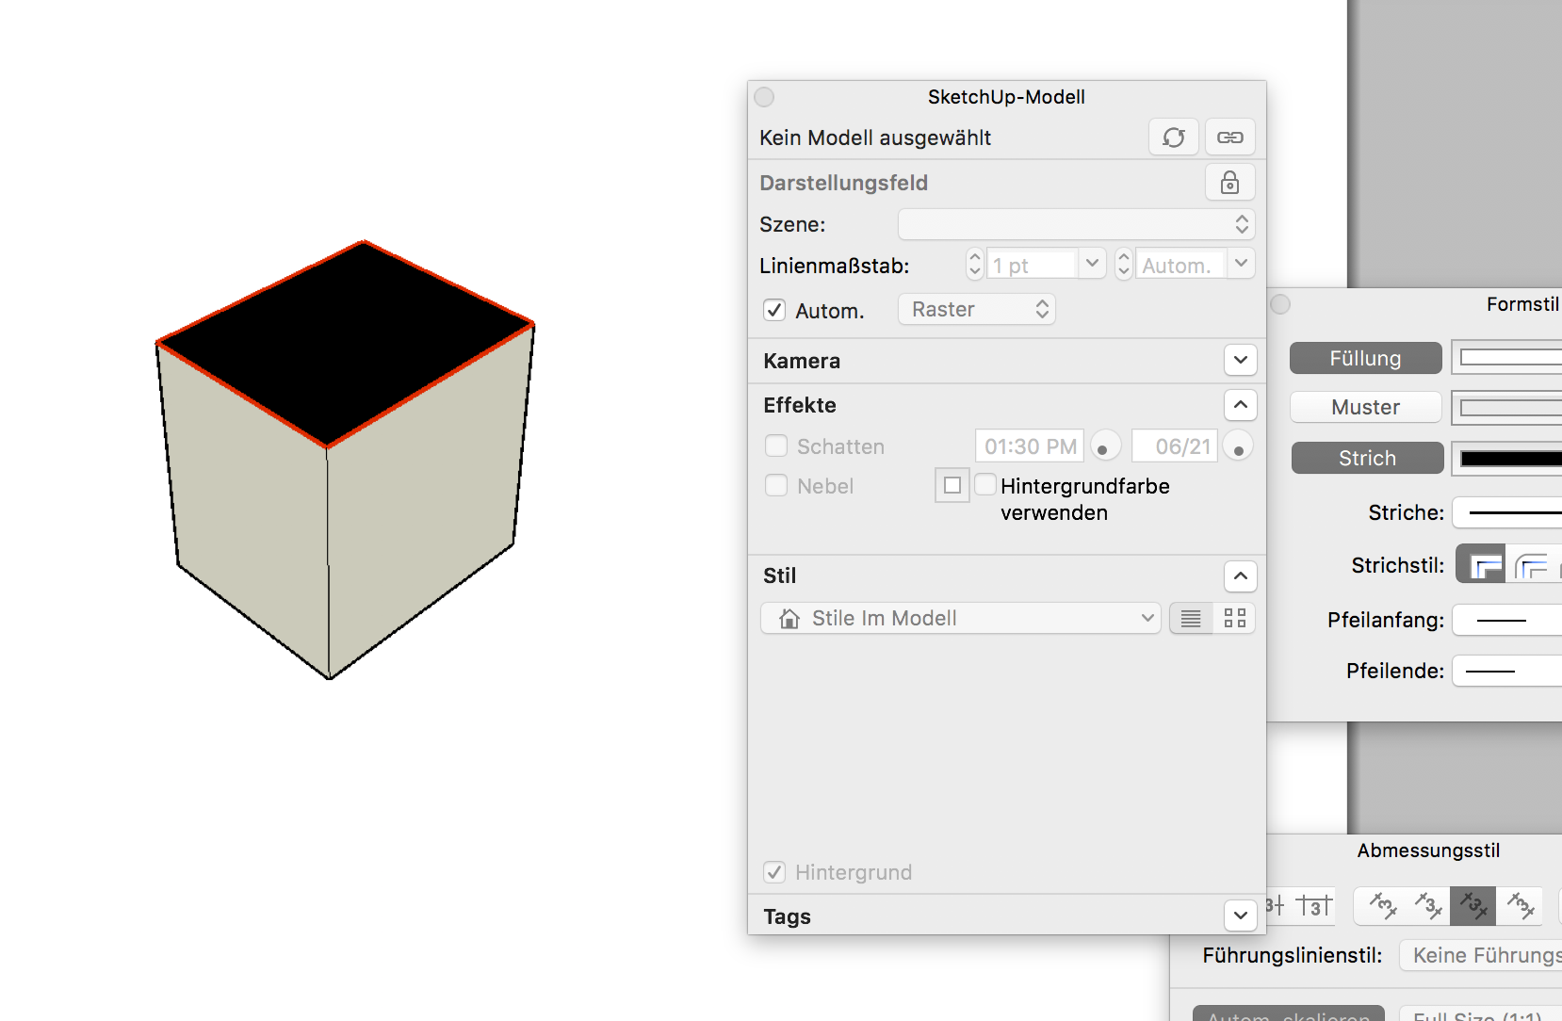Enable Hintergrundfarbe verwenden checkbox
This screenshot has width=1562, height=1021.
pos(985,485)
